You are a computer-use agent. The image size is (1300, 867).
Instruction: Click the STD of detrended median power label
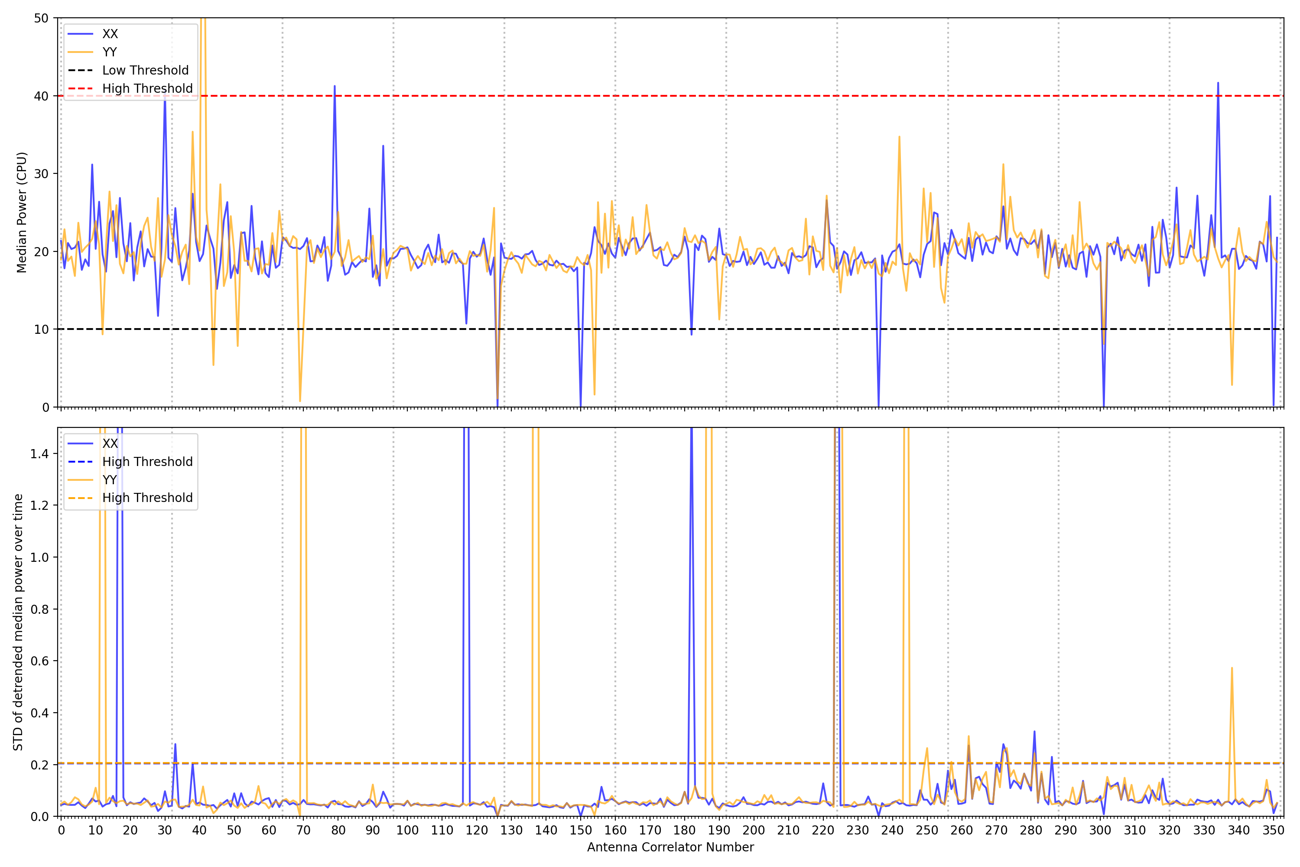pos(18,622)
